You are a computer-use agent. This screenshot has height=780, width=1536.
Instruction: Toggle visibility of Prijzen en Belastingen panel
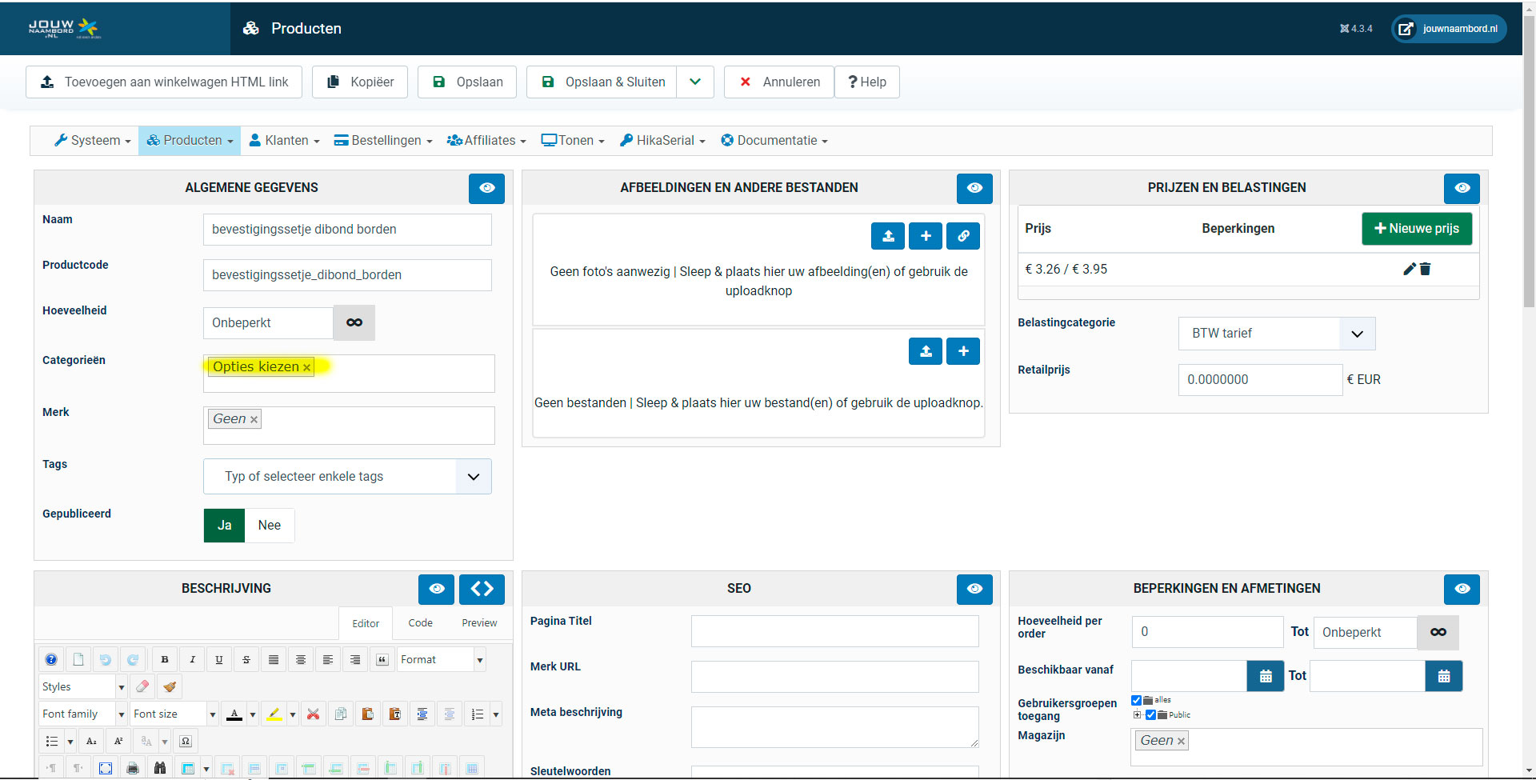(1462, 188)
